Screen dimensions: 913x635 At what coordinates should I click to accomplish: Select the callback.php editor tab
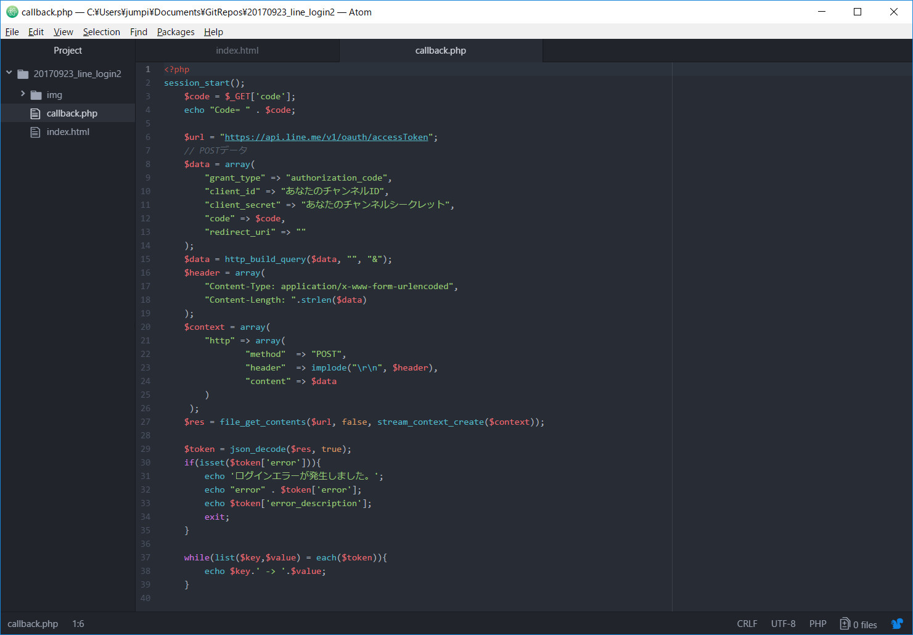pos(441,51)
